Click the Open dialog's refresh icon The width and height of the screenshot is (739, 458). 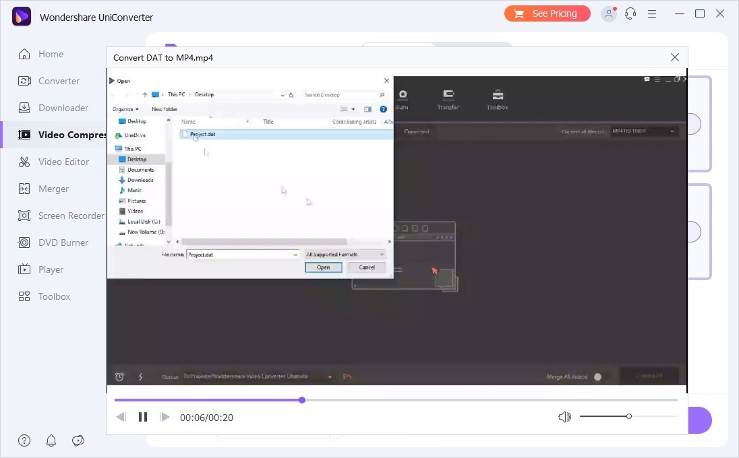pos(291,94)
